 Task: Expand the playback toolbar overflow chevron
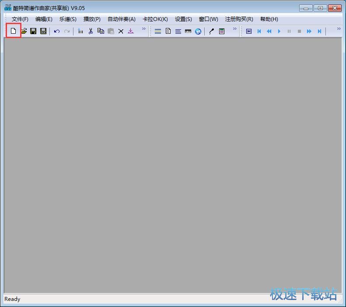[339, 29]
